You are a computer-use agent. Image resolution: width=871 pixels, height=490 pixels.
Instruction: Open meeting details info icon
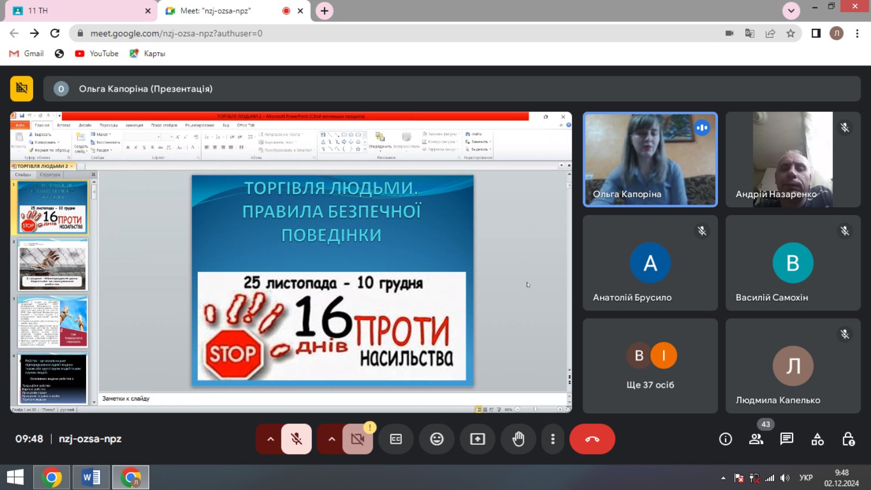pos(725,439)
